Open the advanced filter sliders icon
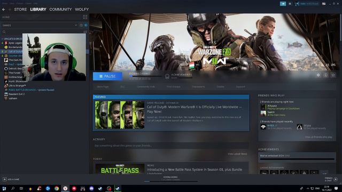 coord(85,32)
